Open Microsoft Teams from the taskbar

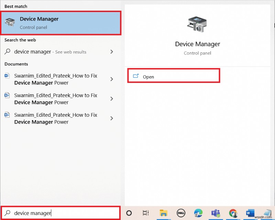click(x=216, y=213)
